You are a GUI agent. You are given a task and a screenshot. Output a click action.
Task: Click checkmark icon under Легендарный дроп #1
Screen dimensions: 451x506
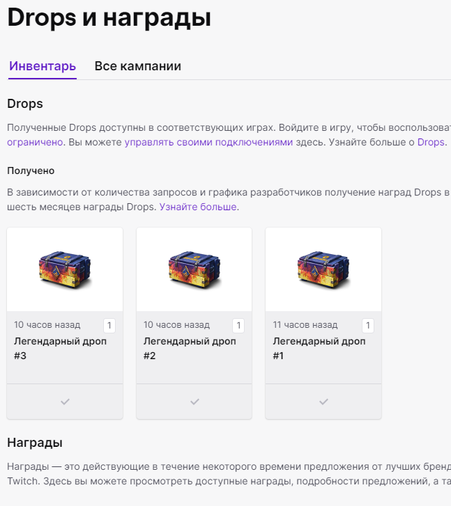(x=323, y=402)
